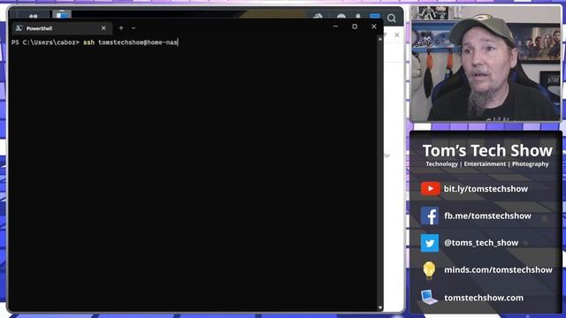The height and width of the screenshot is (318, 566).
Task: Click the terminal scrollbar down arrow
Action: pos(379,307)
